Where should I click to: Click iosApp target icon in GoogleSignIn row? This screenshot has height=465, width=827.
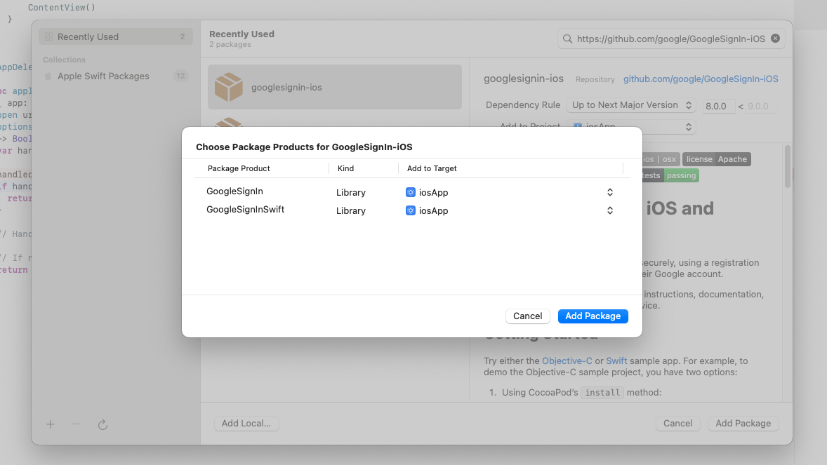tap(410, 192)
